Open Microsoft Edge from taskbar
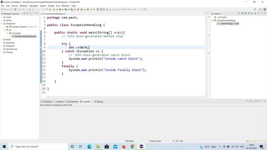 [89, 146]
